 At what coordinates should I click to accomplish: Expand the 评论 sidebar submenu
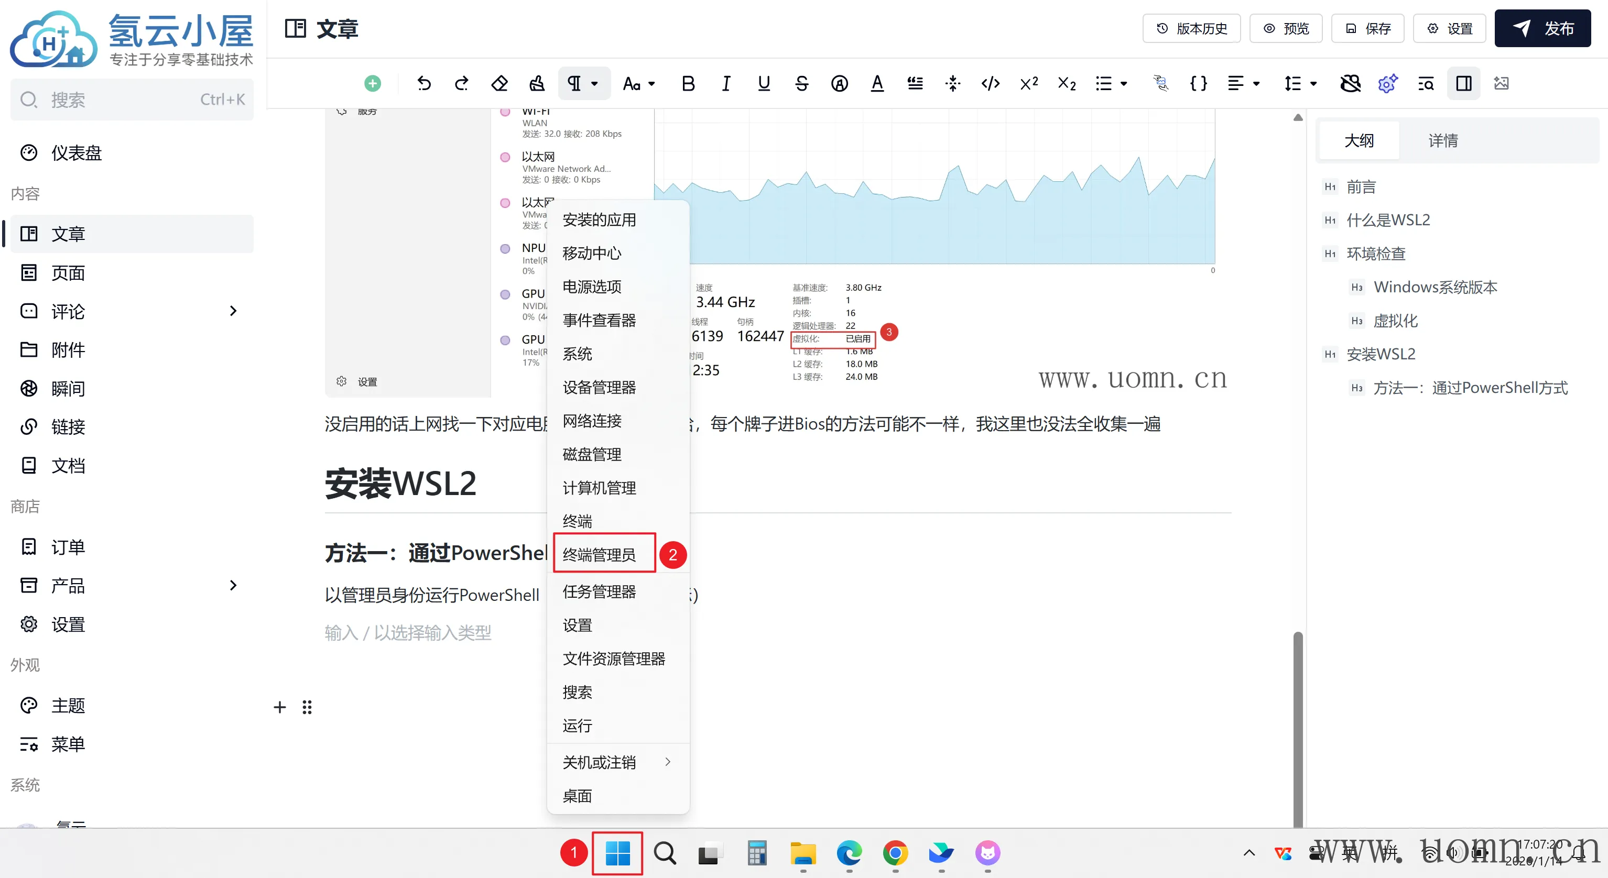[x=233, y=311]
